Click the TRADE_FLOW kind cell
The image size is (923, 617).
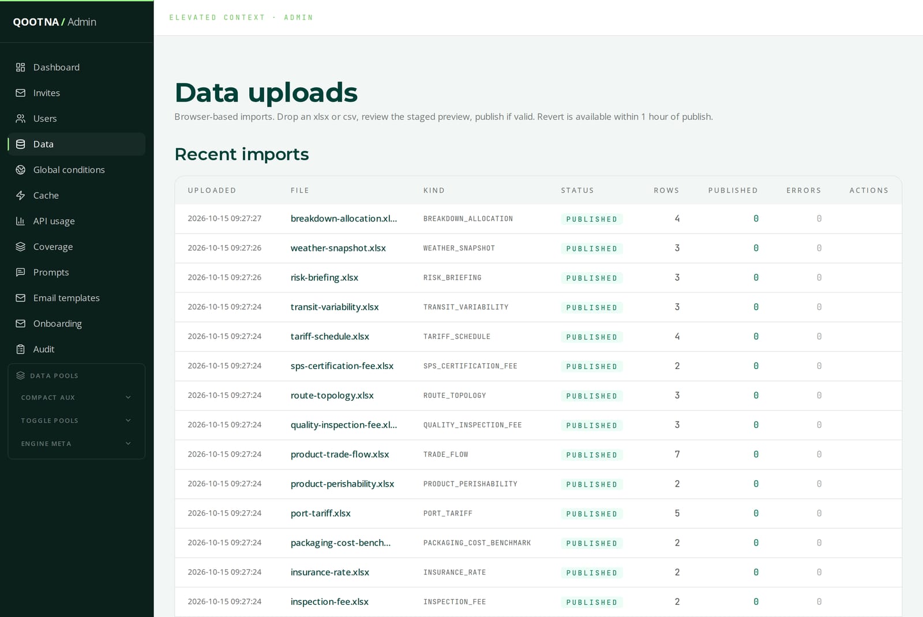[x=446, y=454]
